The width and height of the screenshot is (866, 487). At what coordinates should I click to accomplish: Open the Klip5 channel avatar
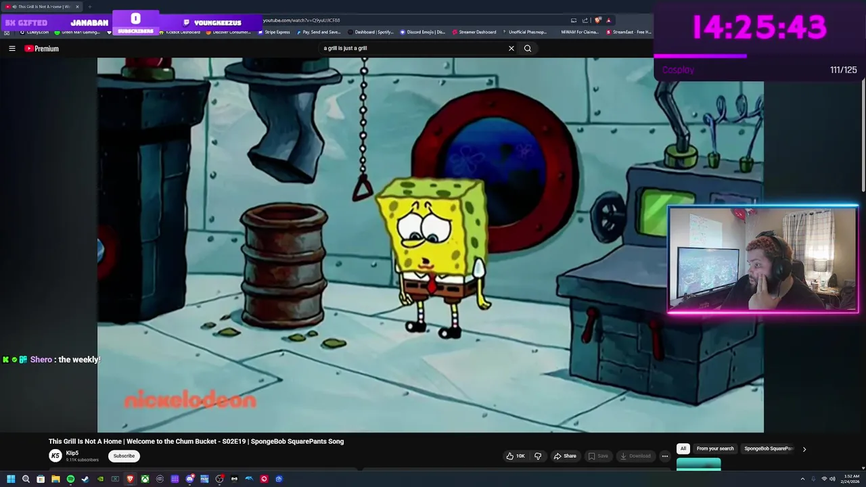(55, 456)
